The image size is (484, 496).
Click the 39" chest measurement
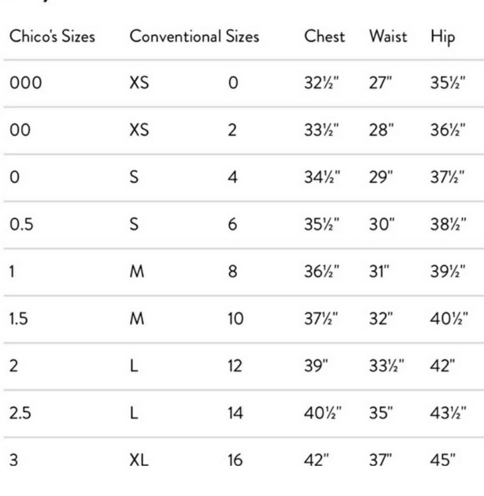tap(316, 366)
